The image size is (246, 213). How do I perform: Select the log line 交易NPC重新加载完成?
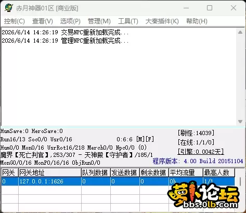pos(65,32)
